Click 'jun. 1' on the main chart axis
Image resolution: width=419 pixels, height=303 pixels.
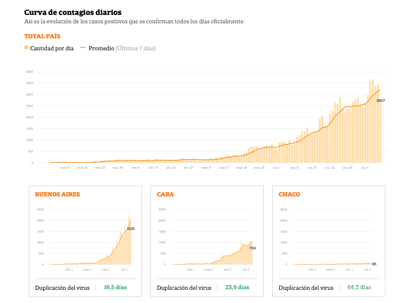click(x=276, y=168)
